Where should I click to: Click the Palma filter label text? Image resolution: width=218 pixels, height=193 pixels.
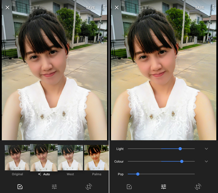97,174
